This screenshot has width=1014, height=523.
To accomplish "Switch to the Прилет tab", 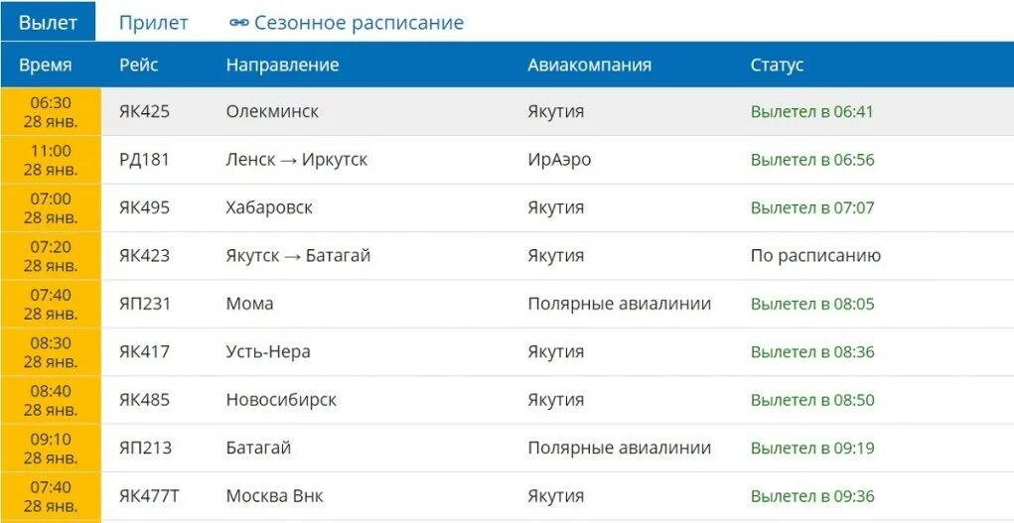I will [x=153, y=23].
